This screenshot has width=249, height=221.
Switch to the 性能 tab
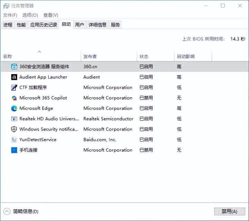coord(21,25)
